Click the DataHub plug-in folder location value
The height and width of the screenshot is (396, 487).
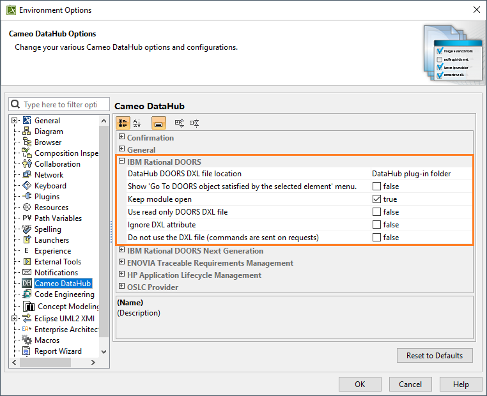click(x=411, y=174)
